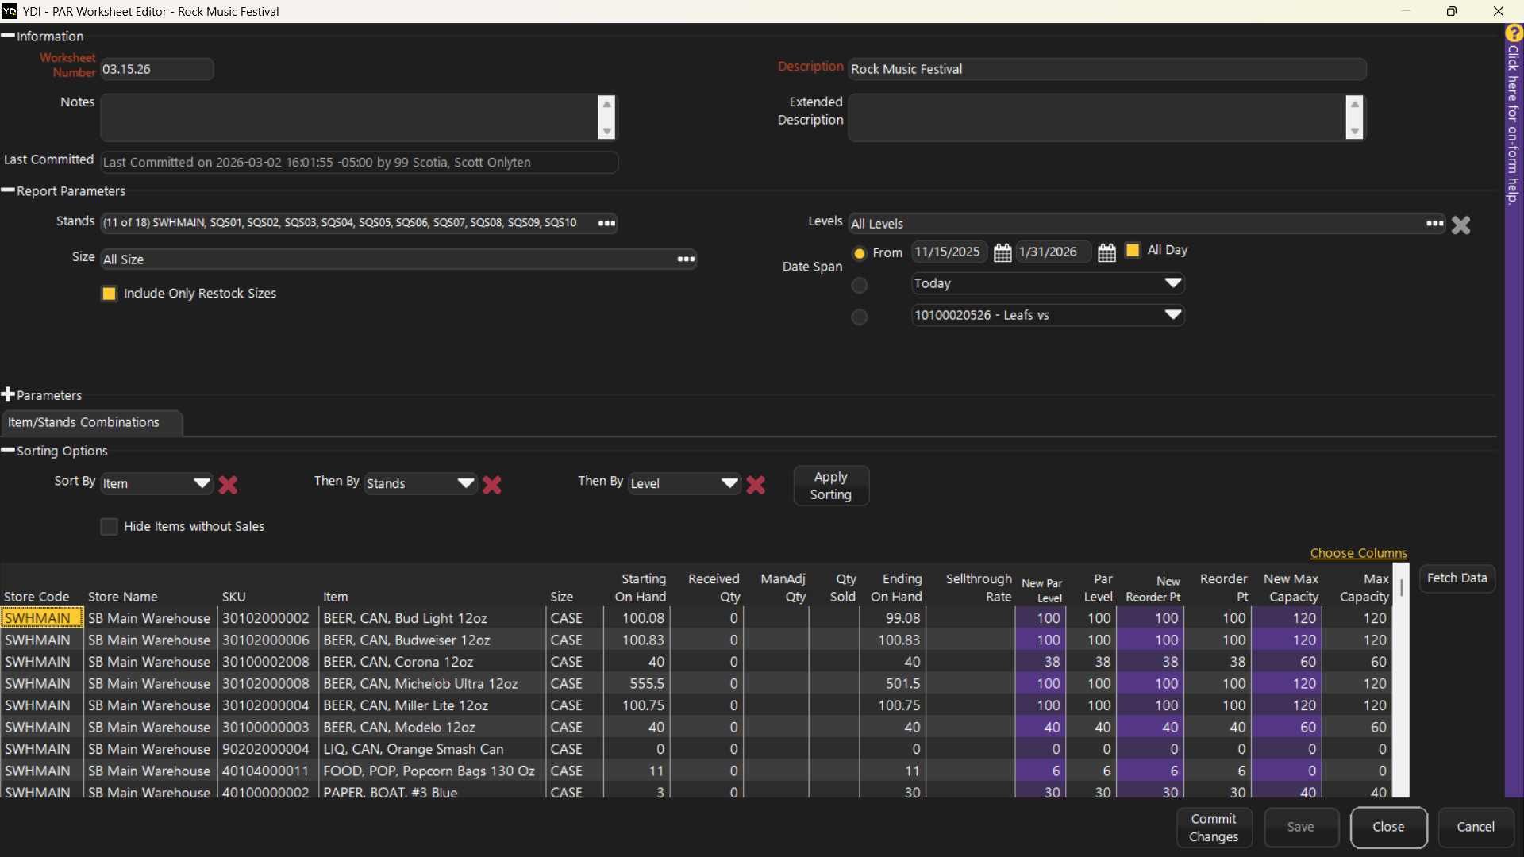The height and width of the screenshot is (857, 1524).
Task: Remove the Sort By Item sorting
Action: click(228, 484)
